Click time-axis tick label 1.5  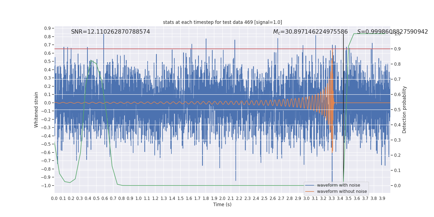pyautogui.click(x=181, y=198)
